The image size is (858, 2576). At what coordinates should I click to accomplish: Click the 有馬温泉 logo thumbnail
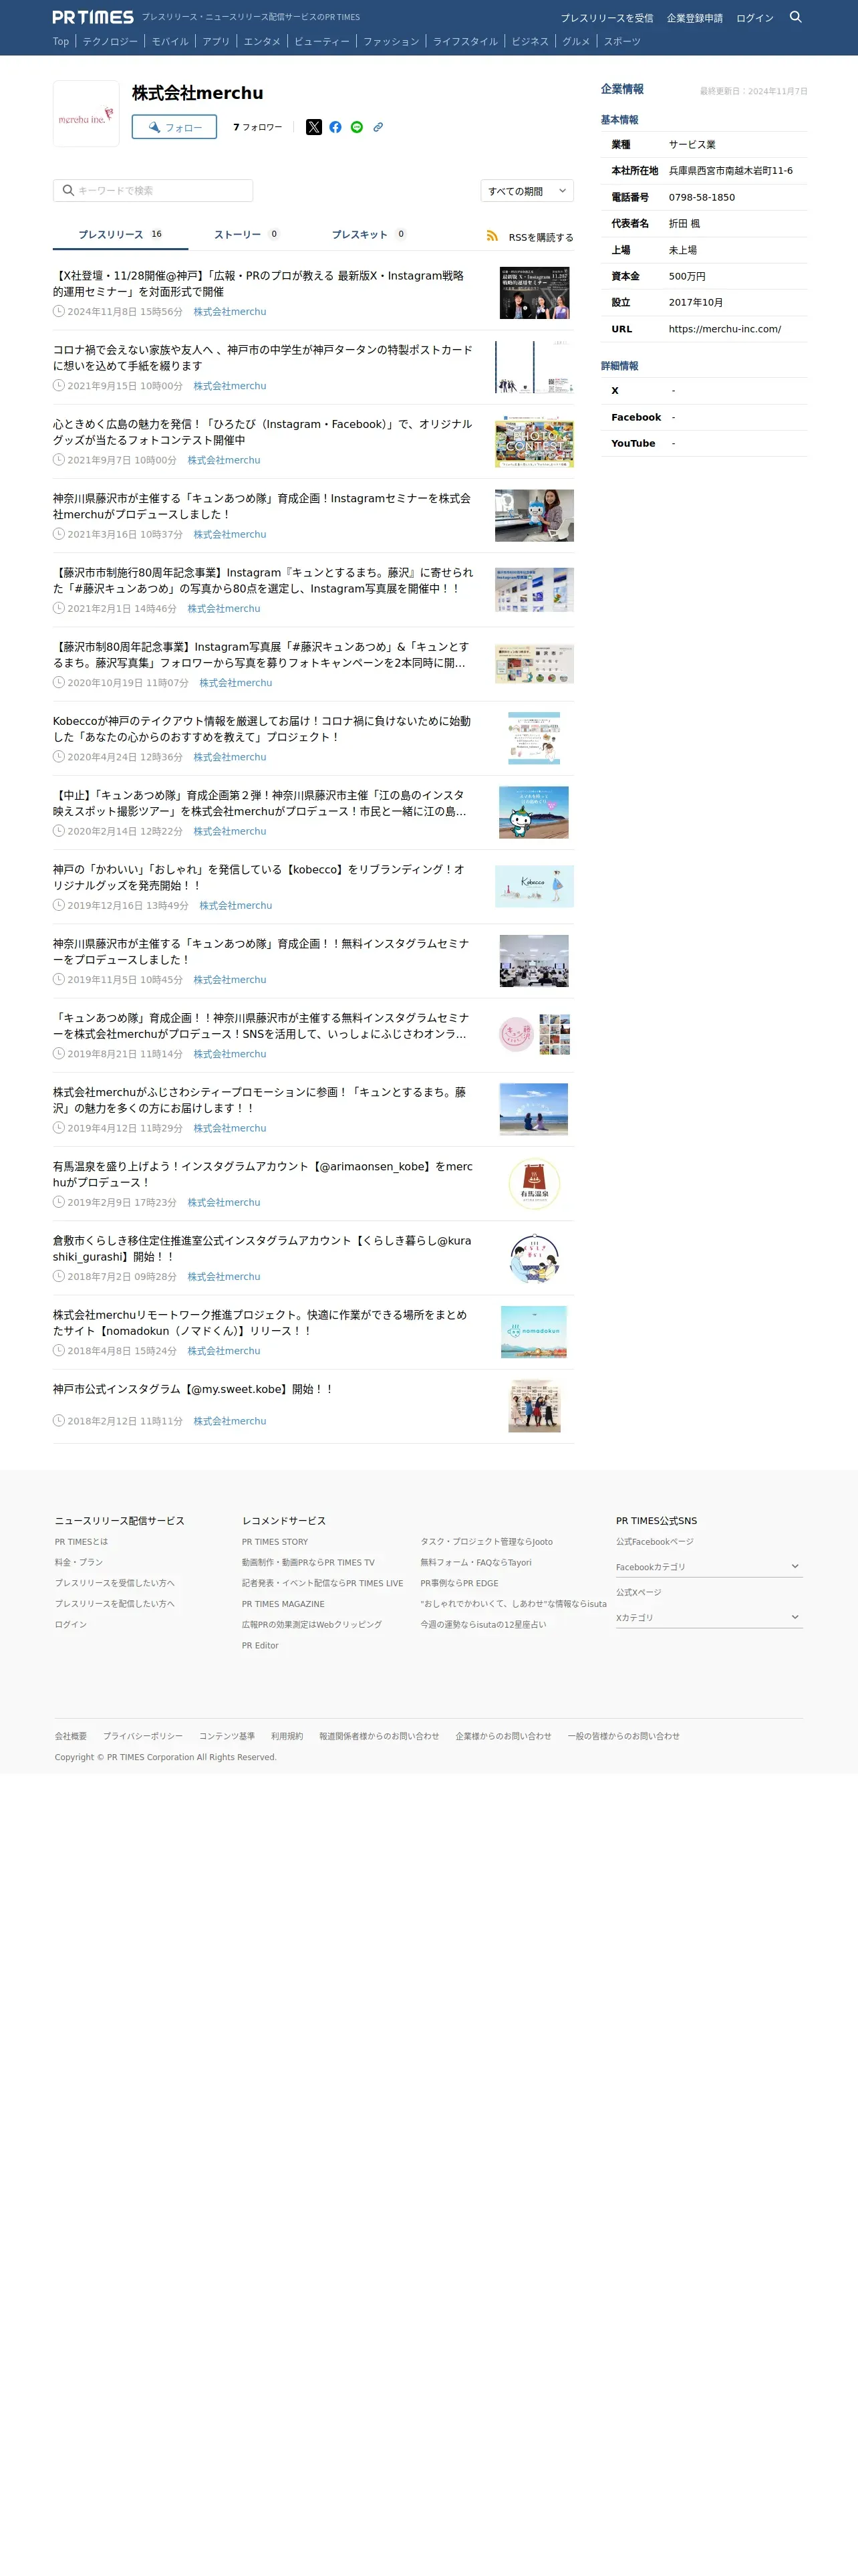click(x=535, y=1183)
